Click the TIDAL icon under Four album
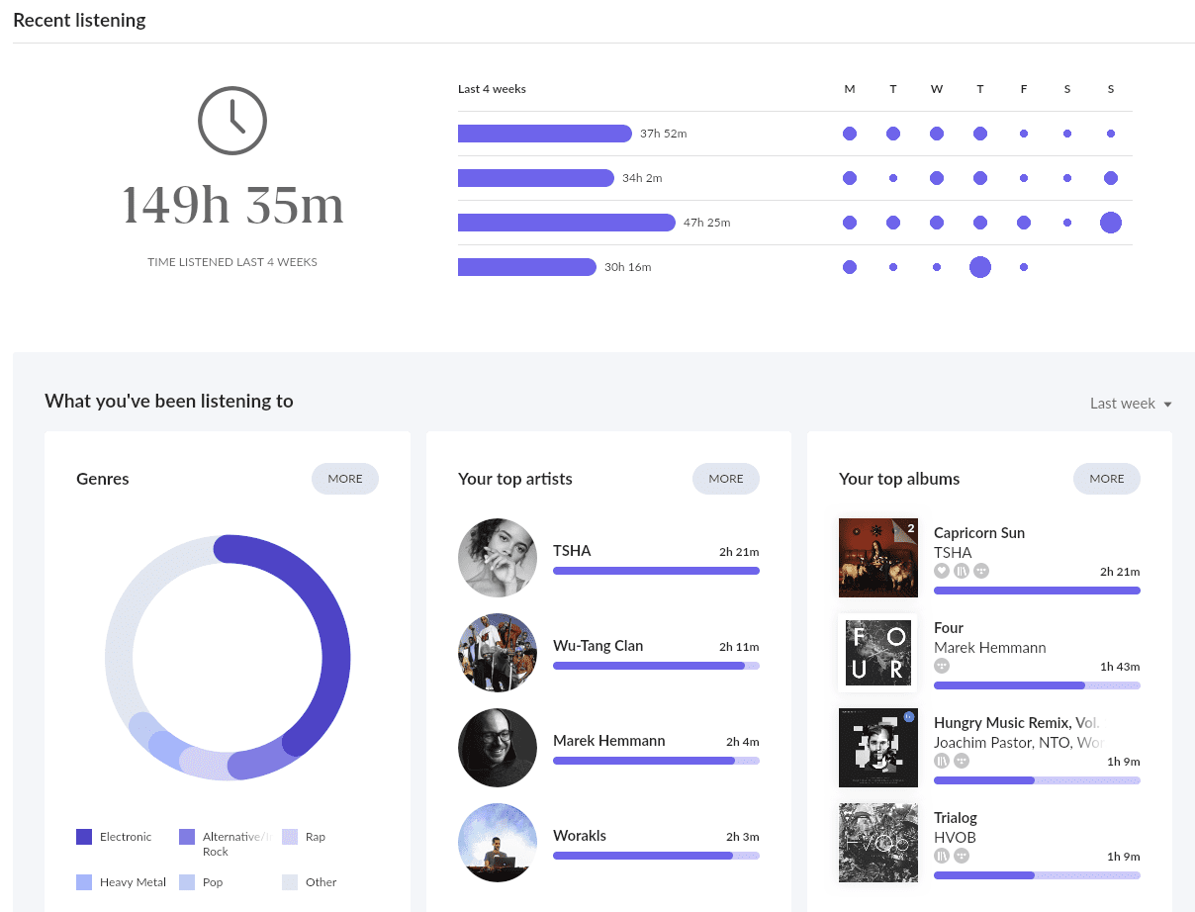The width and height of the screenshot is (1195, 912). (x=942, y=666)
